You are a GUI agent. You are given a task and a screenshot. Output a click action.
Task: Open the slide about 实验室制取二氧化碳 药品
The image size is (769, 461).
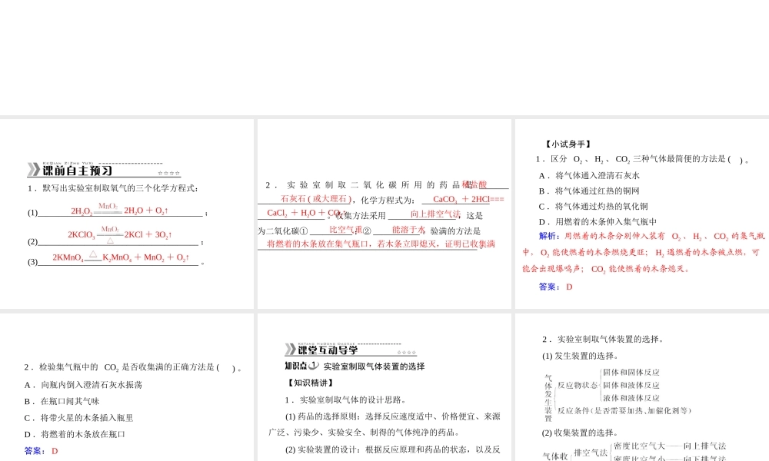[384, 214]
